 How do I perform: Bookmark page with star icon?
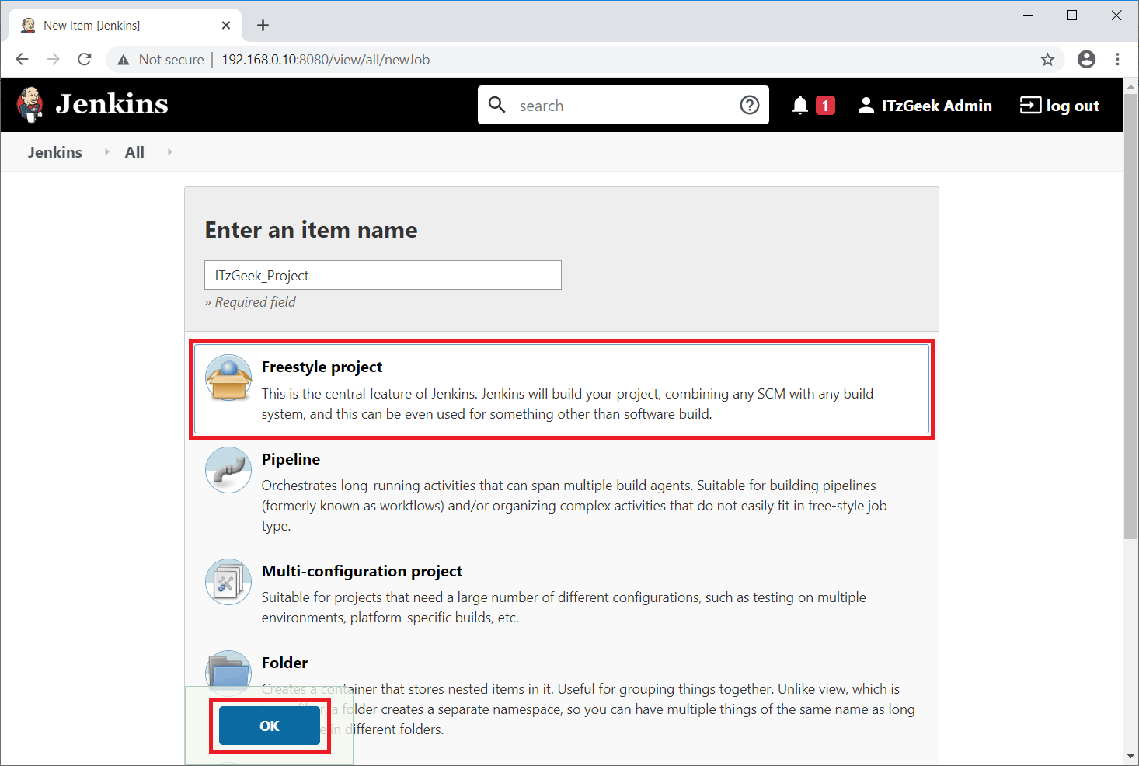coord(1047,59)
